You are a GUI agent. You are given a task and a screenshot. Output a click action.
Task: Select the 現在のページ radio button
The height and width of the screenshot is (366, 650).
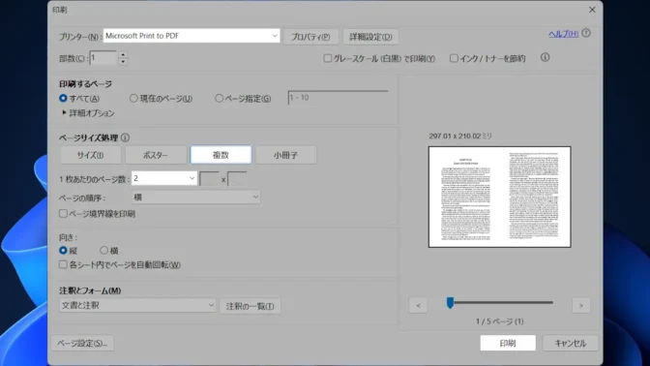[133, 99]
